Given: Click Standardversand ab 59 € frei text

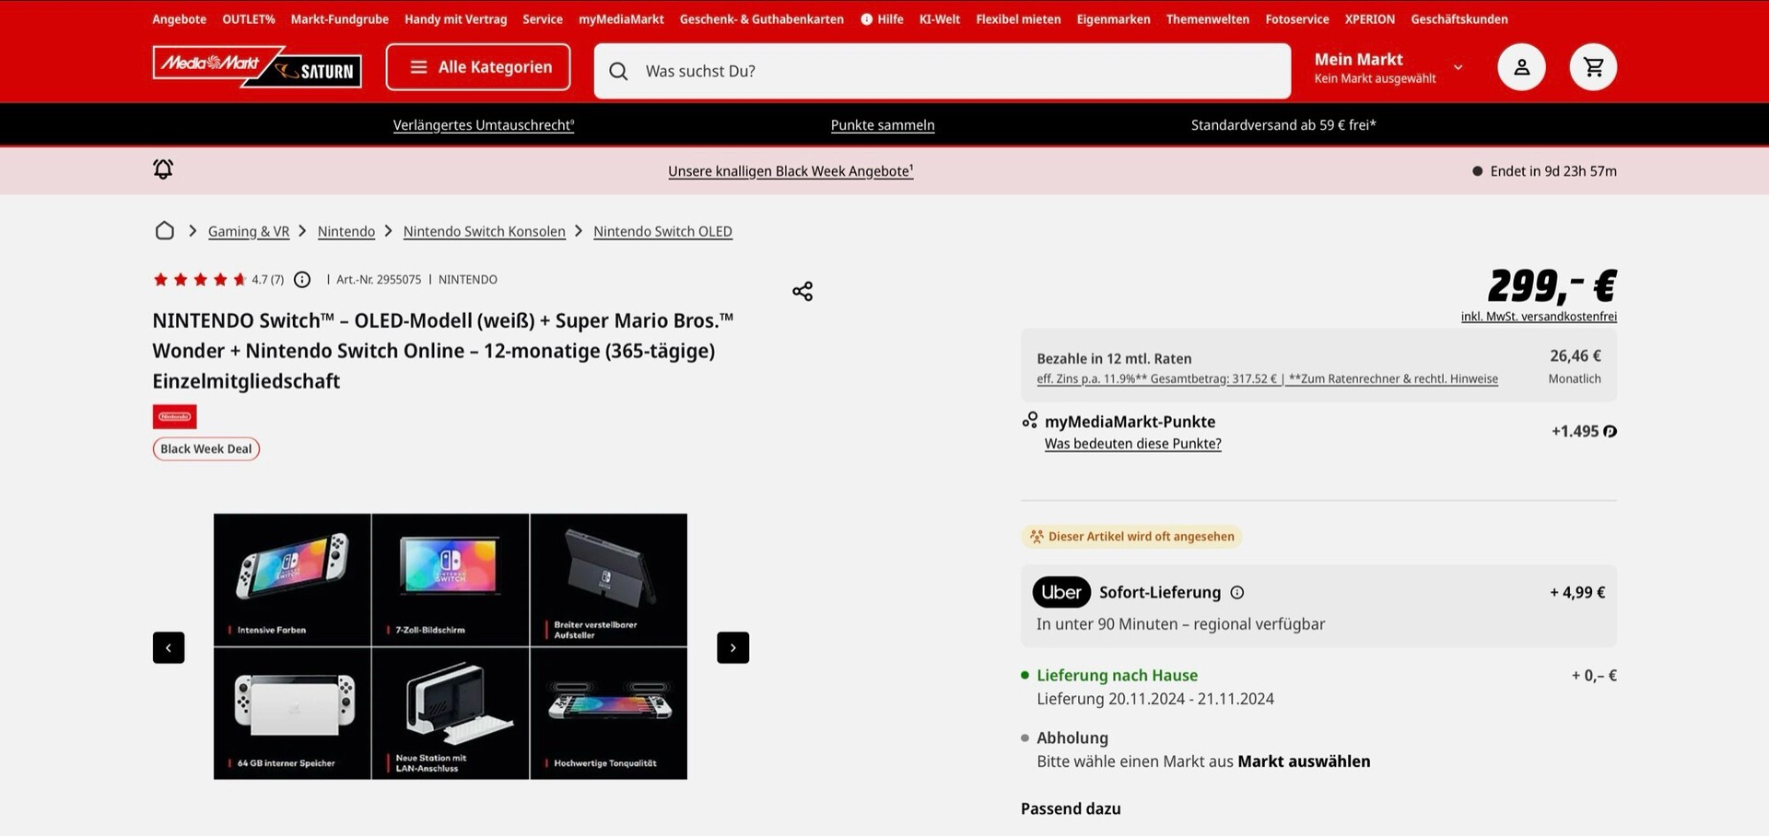Looking at the screenshot, I should pyautogui.click(x=1283, y=125).
